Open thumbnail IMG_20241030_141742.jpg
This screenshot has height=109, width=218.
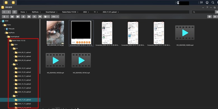55,32
